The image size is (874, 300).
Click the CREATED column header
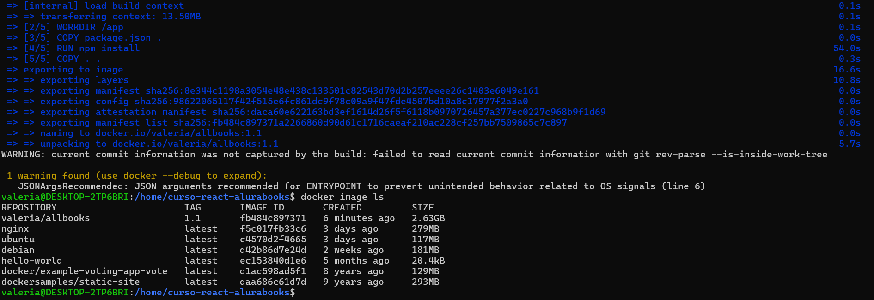tap(342, 208)
